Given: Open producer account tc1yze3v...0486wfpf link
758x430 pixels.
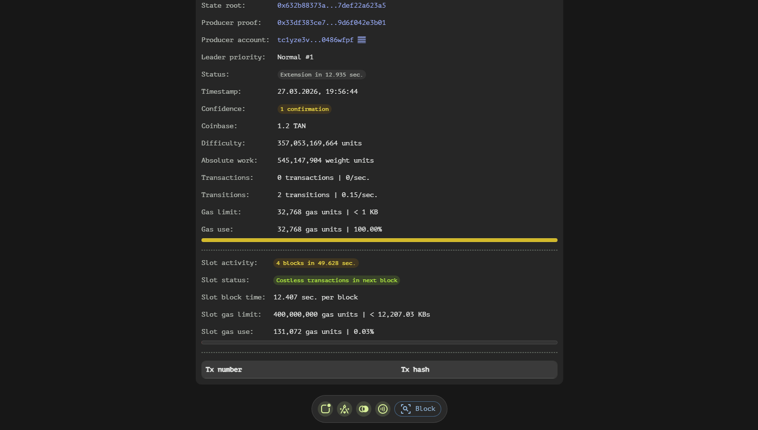Looking at the screenshot, I should tap(315, 40).
